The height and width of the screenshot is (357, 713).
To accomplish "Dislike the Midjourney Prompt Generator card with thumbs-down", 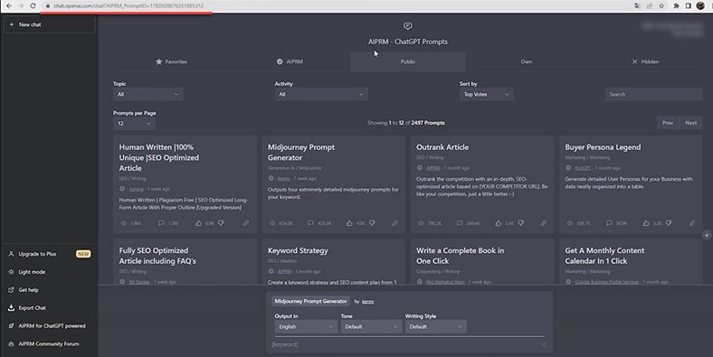I will [372, 223].
